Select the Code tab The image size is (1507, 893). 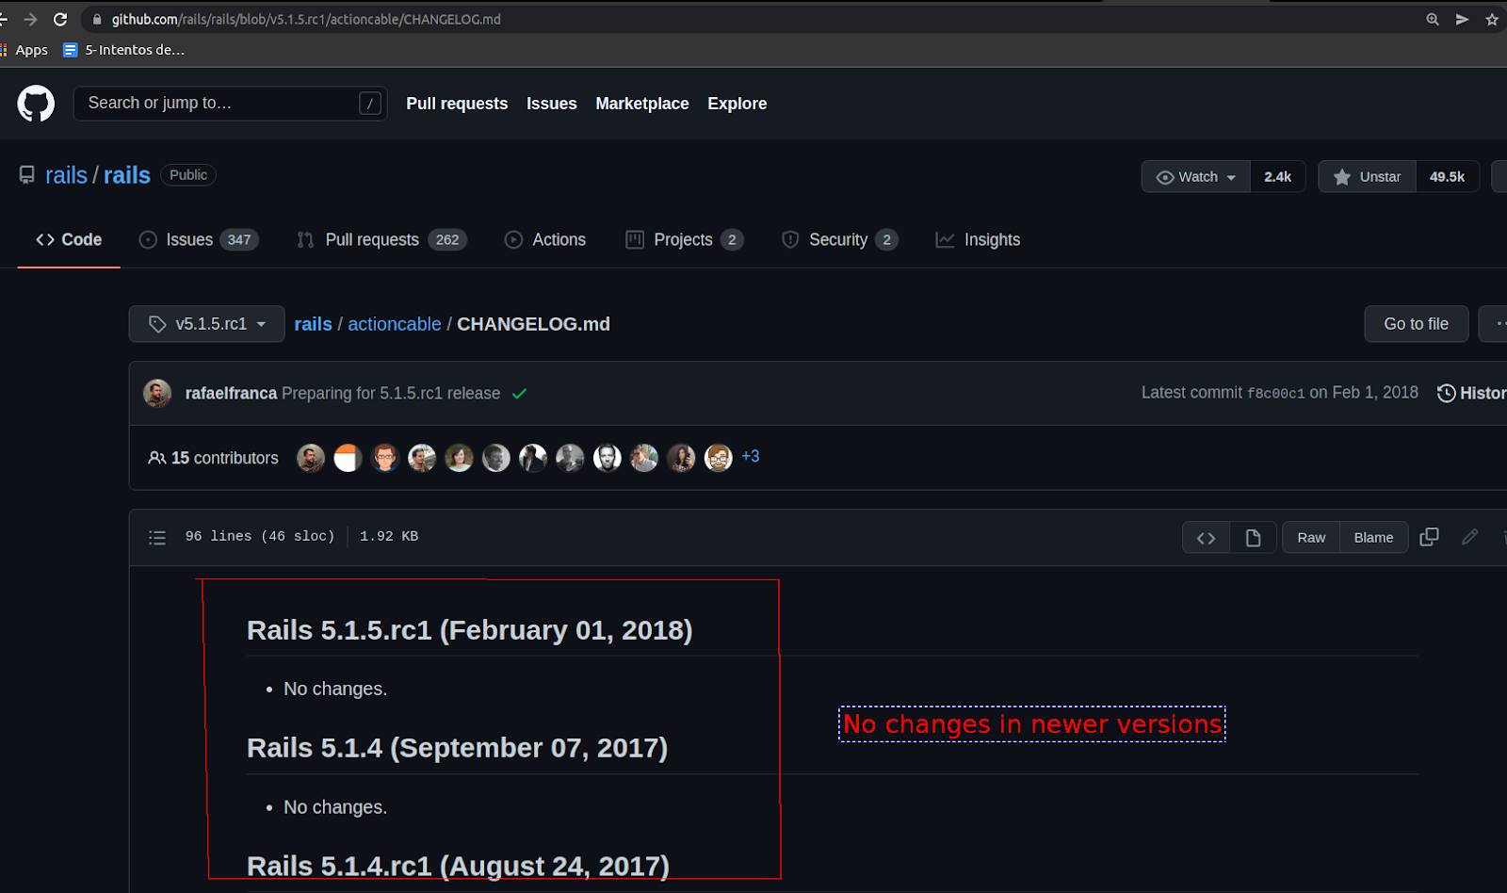point(69,240)
